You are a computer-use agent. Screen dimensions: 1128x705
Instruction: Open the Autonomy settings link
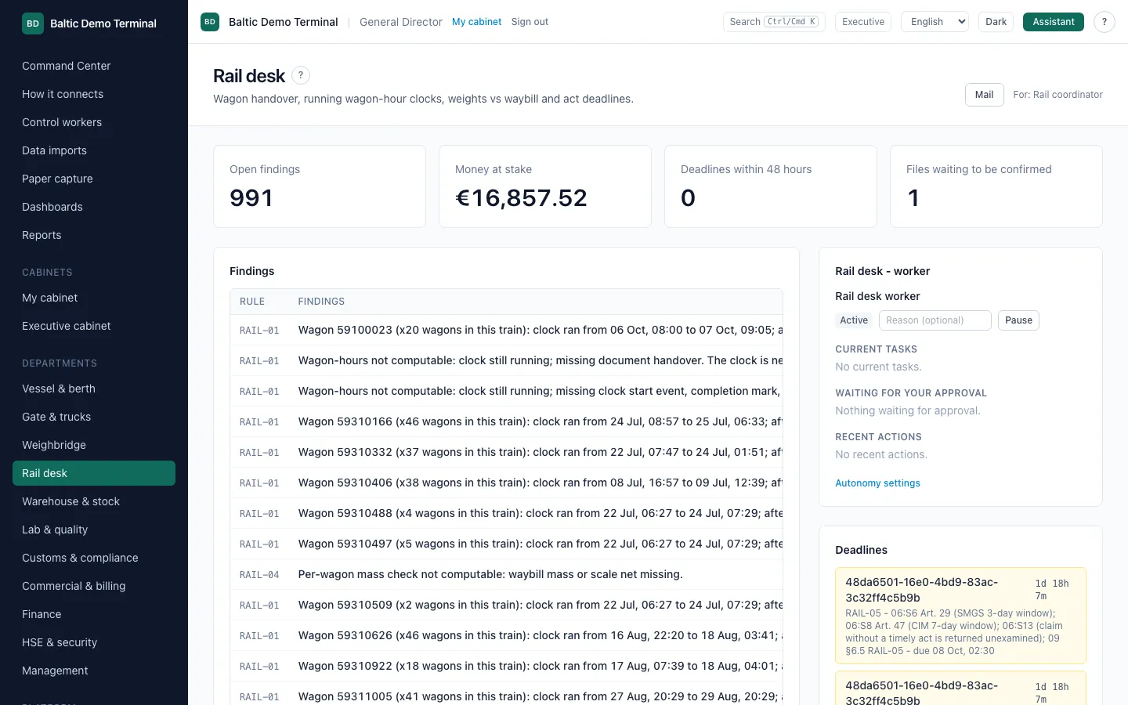(x=877, y=483)
